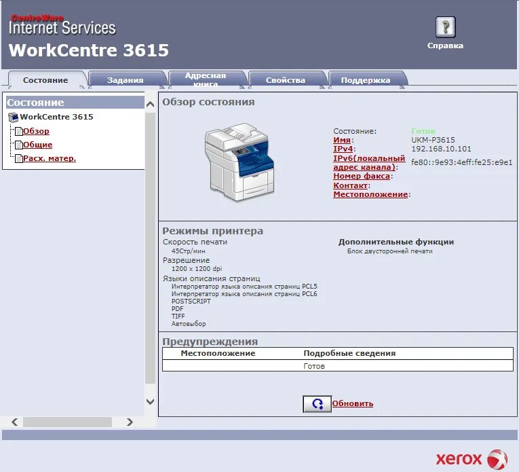This screenshot has width=519, height=472.
Task: Select the WorkCentre 3615 tree node
Action: 56,117
